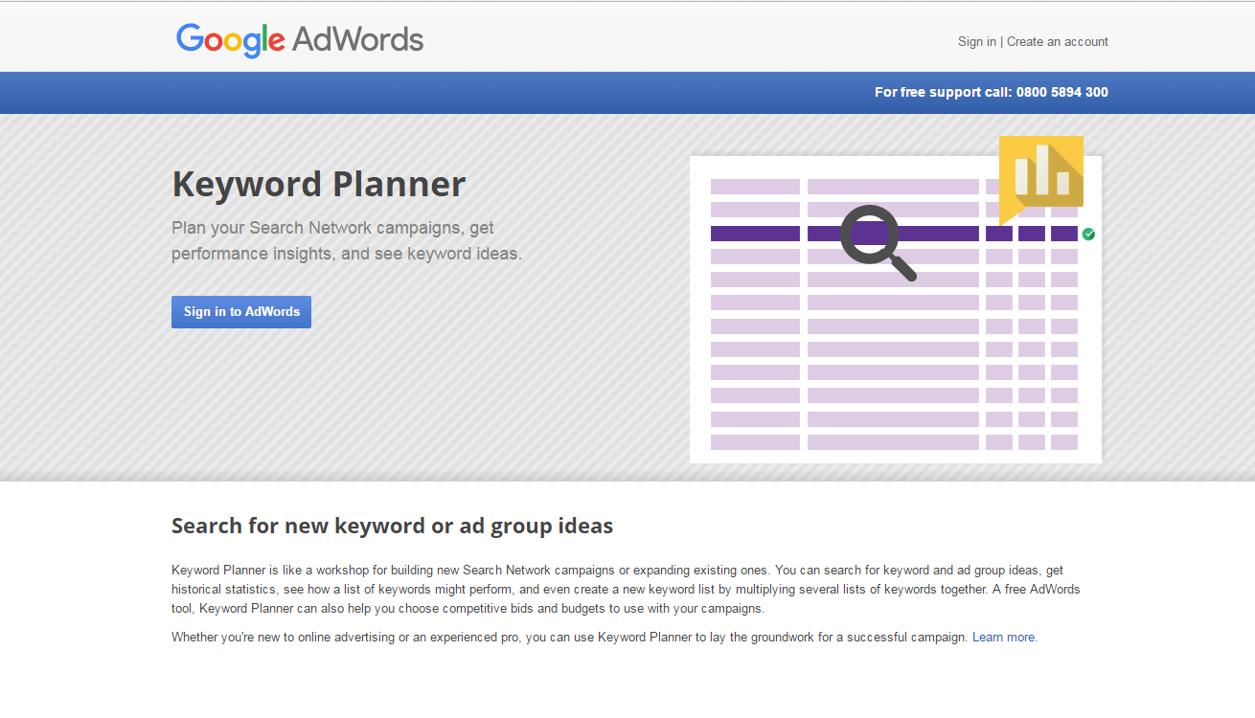Click the Keyword Planner heading
This screenshot has width=1255, height=718.
coord(319,183)
